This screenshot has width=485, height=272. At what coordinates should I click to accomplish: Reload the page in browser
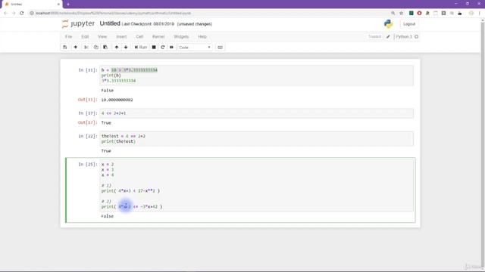click(22, 13)
